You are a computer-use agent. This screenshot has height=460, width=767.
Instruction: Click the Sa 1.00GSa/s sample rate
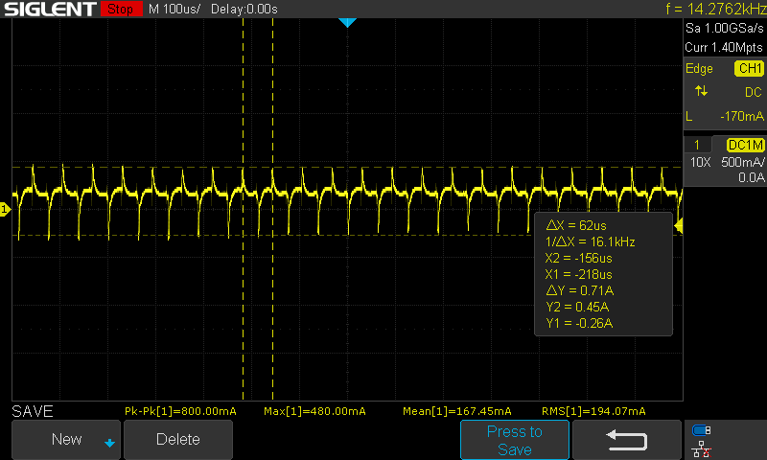pyautogui.click(x=725, y=29)
